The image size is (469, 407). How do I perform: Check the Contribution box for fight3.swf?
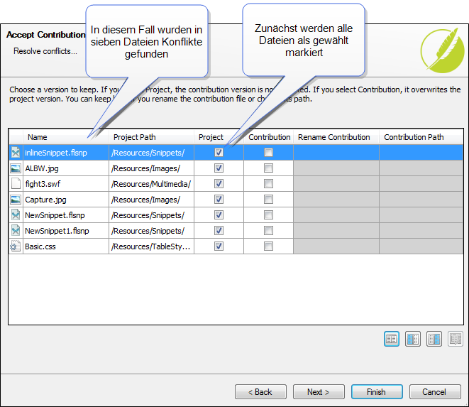(268, 184)
